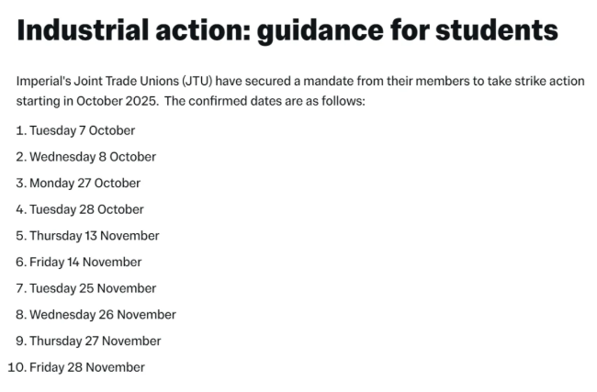
Task: Click the "Industrial action: guidance for students" heading
Action: (287, 30)
